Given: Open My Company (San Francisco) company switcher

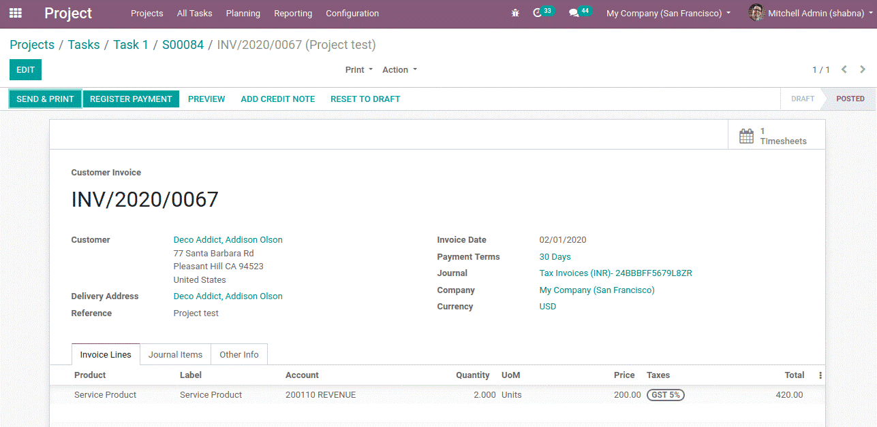Looking at the screenshot, I should 668,13.
